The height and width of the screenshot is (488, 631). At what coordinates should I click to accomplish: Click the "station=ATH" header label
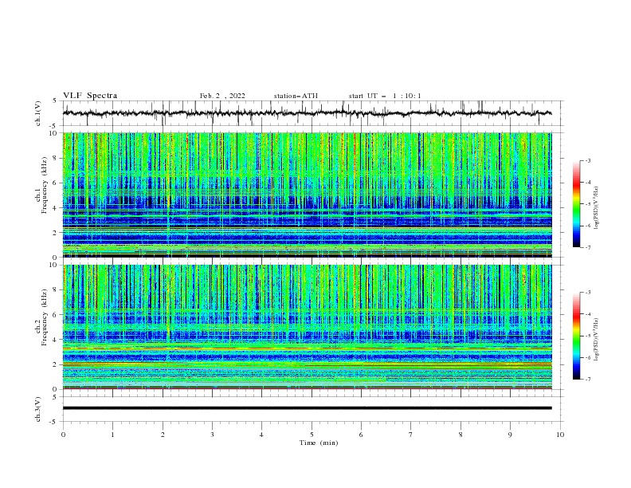(x=296, y=96)
